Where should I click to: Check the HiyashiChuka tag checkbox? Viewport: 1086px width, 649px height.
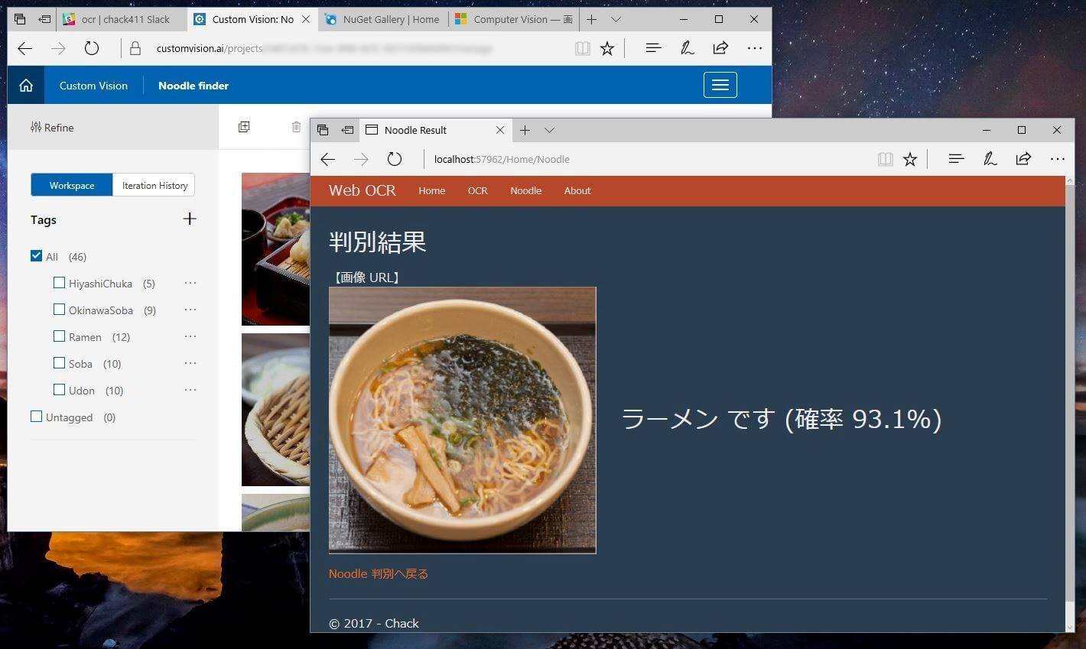point(59,283)
